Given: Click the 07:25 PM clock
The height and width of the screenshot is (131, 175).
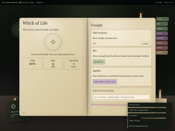Looking at the screenshot, I should point(158,3).
